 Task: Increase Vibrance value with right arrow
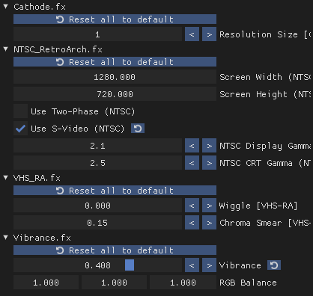tap(209, 265)
